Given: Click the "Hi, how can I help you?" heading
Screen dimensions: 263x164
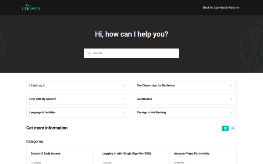Looking at the screenshot, I should pos(131,34).
